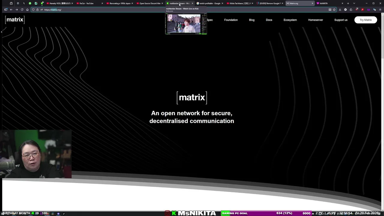This screenshot has height=216, width=384.
Task: Open a new tab with the plus button
Action: [348, 3]
